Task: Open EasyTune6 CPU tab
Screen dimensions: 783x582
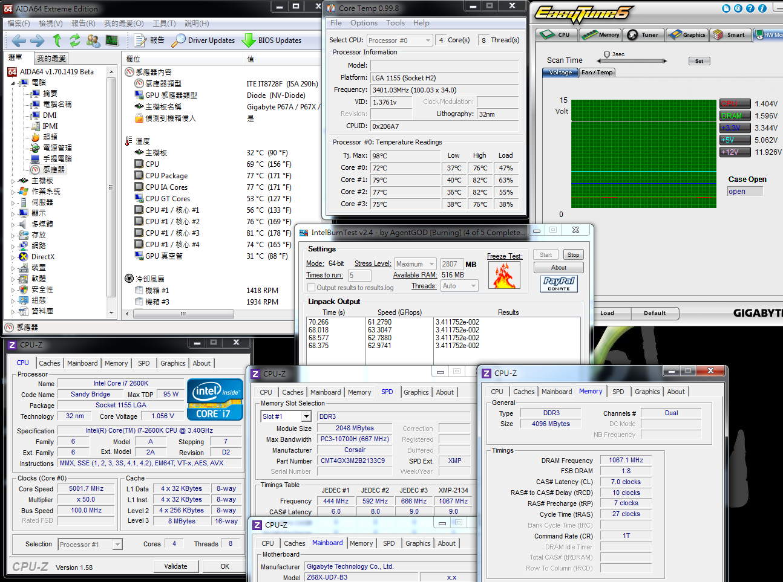Action: coord(557,34)
